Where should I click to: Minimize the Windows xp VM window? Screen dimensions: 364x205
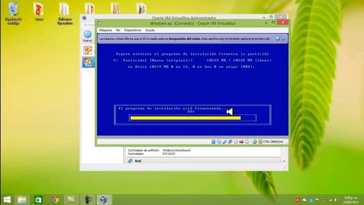coord(266,23)
